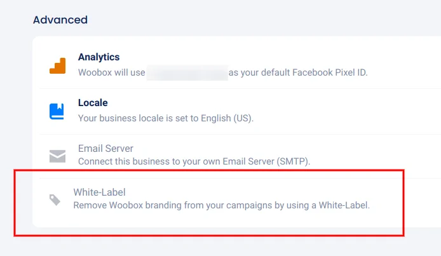441x256 pixels.
Task: Click the 'English (US)' locale text
Action: tap(226, 118)
